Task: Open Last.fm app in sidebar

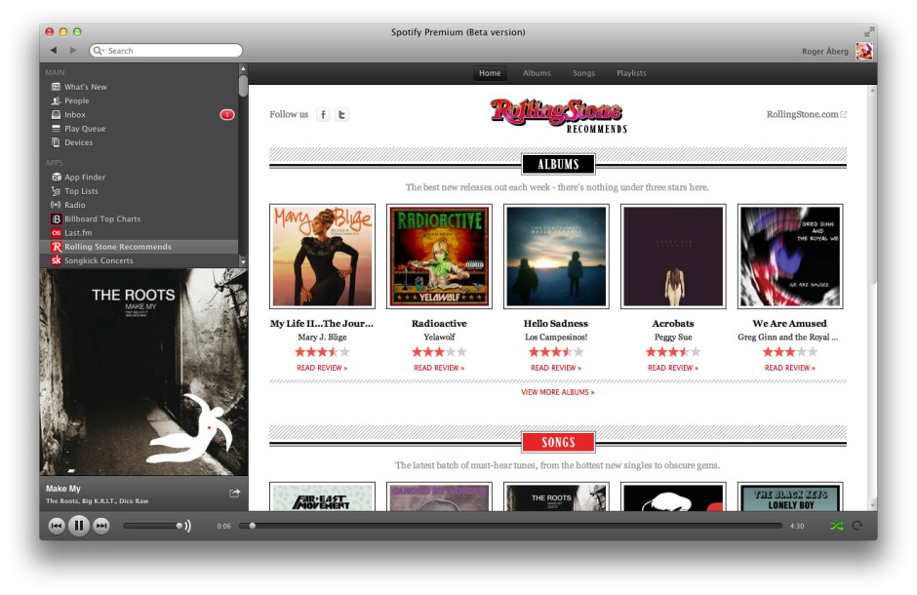Action: pyautogui.click(x=78, y=233)
